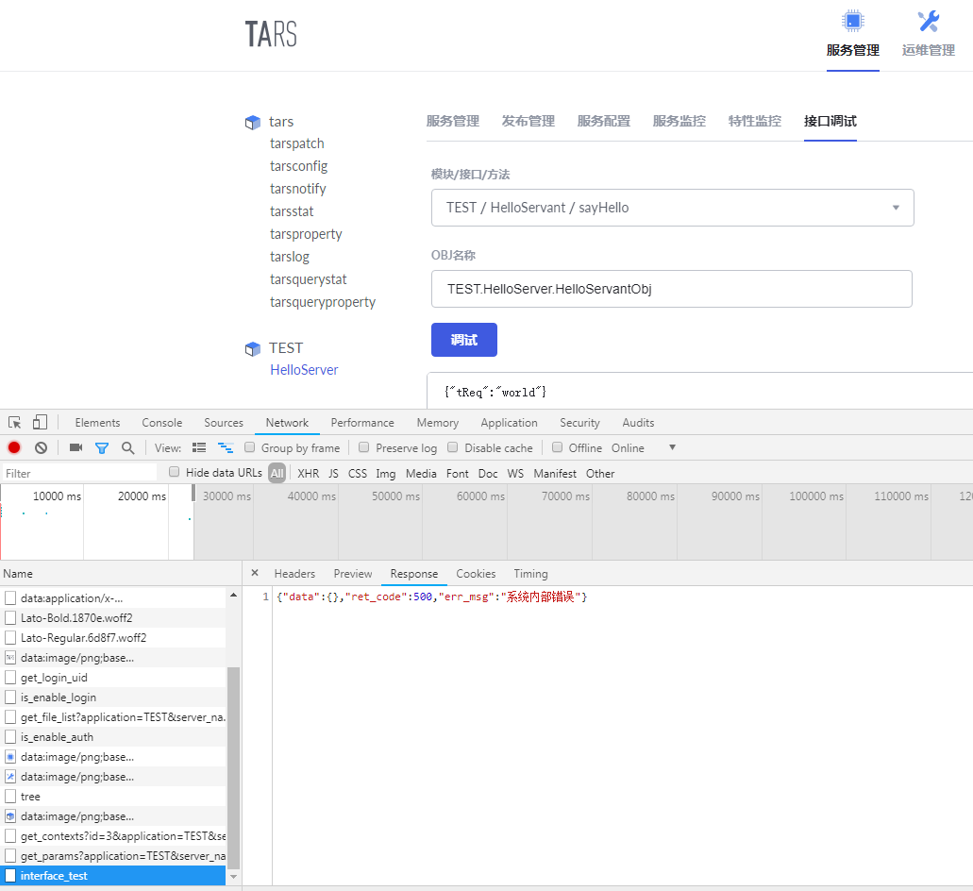Open the Headers tab of the response
Screen dimensions: 973x891
[294, 573]
